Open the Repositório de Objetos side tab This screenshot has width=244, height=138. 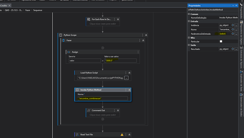[x=241, y=33]
